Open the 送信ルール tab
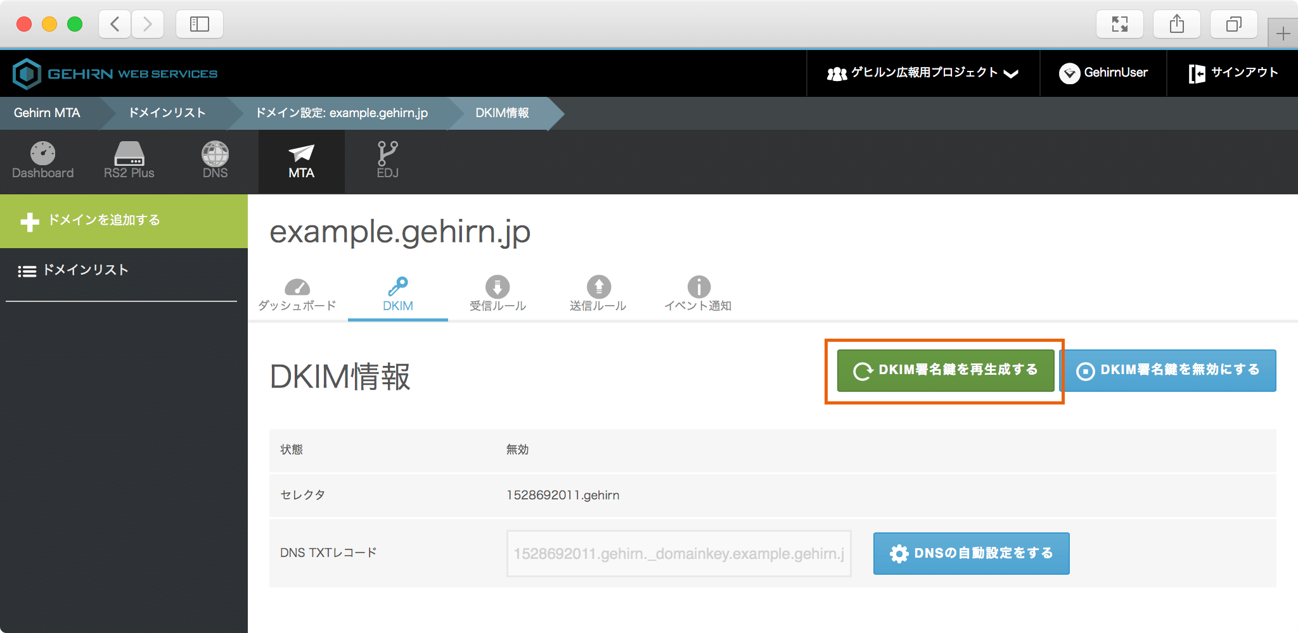The height and width of the screenshot is (633, 1298). tap(598, 295)
